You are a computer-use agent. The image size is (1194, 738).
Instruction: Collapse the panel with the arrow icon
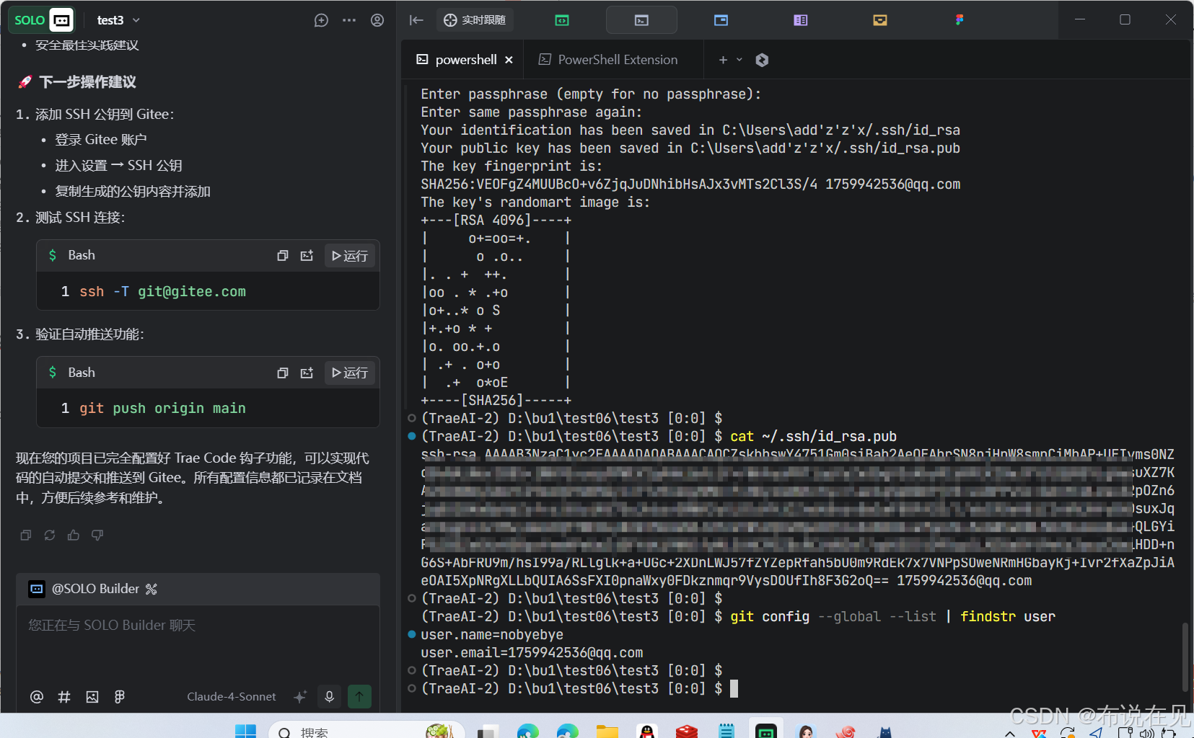tap(416, 20)
